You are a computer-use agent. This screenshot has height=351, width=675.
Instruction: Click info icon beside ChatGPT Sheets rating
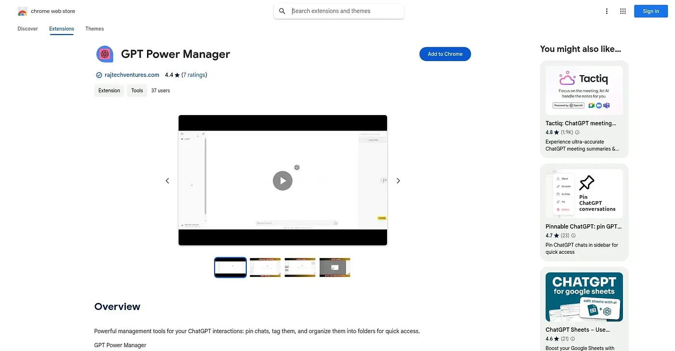coord(573,339)
